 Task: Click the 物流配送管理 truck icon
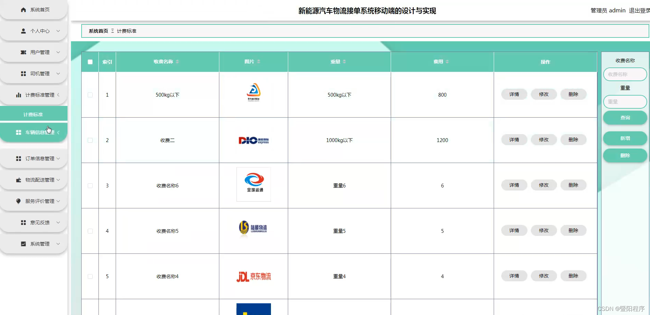19,180
